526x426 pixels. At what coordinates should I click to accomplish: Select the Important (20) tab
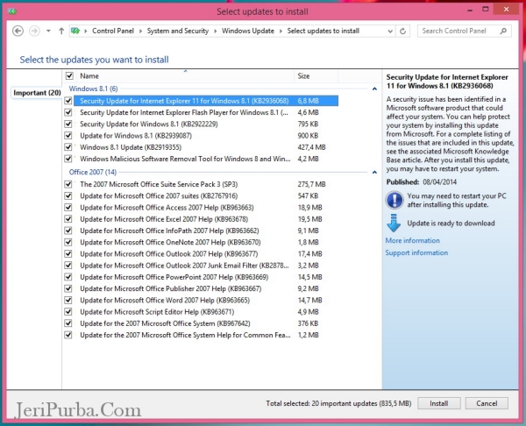[x=37, y=93]
